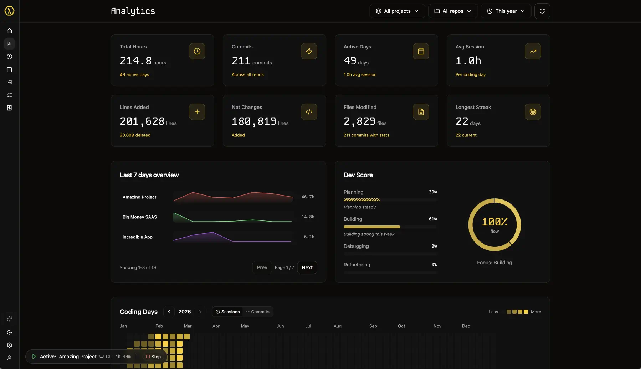Open the All projects dropdown
This screenshot has height=369, width=641.
point(397,11)
